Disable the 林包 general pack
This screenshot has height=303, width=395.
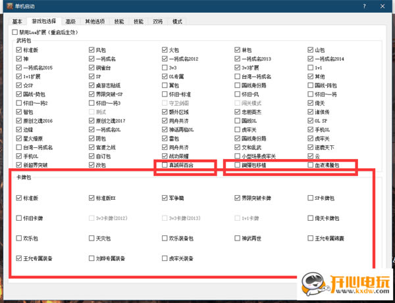point(238,49)
